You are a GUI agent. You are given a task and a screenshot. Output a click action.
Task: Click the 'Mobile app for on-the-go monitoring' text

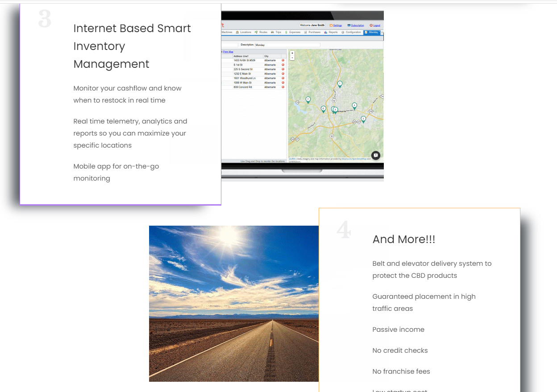[x=116, y=172]
